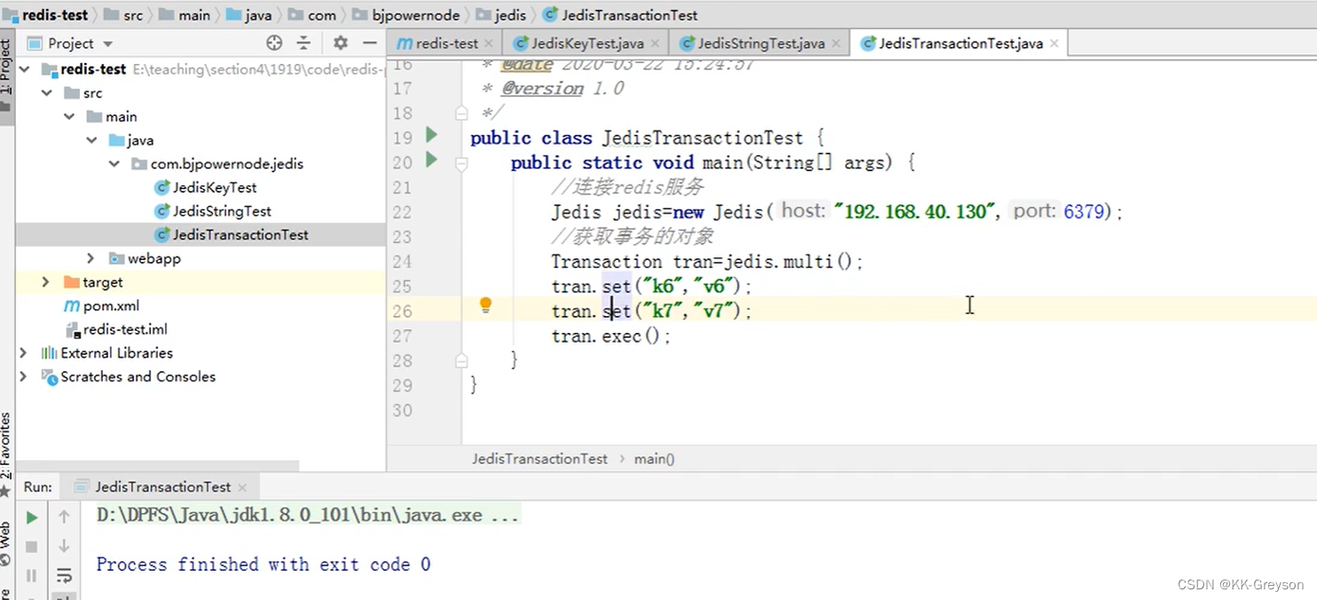
Task: Click port value 6379 in code
Action: point(1084,211)
